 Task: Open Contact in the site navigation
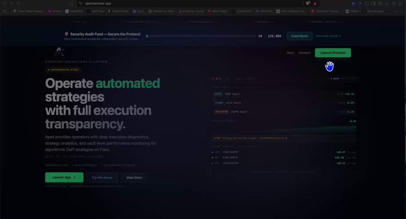(x=304, y=53)
